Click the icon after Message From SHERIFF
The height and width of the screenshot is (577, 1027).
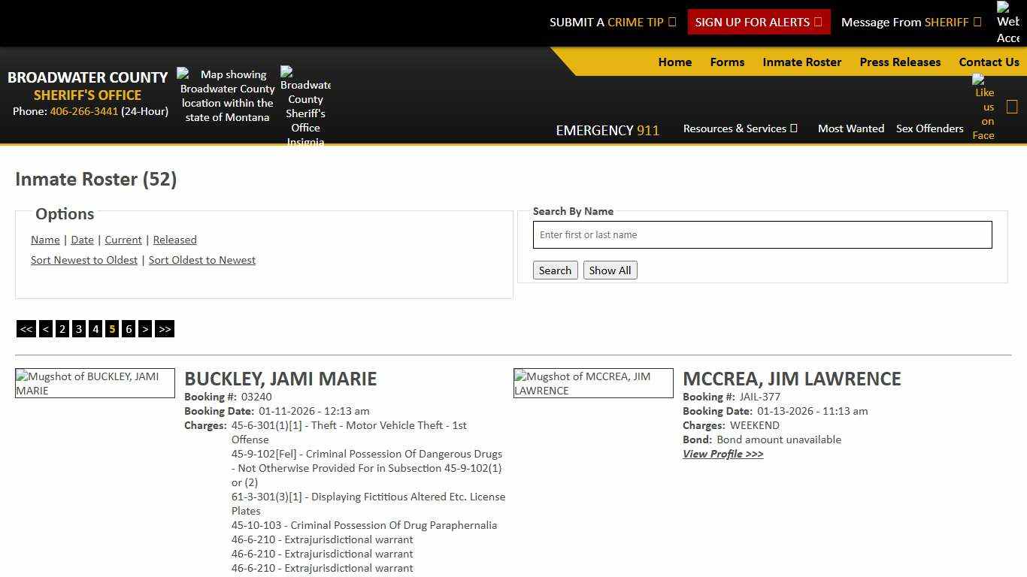[x=978, y=22]
